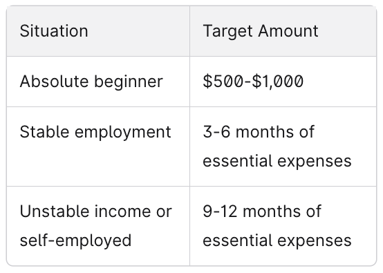Select the "self-employed" text

coord(75,241)
